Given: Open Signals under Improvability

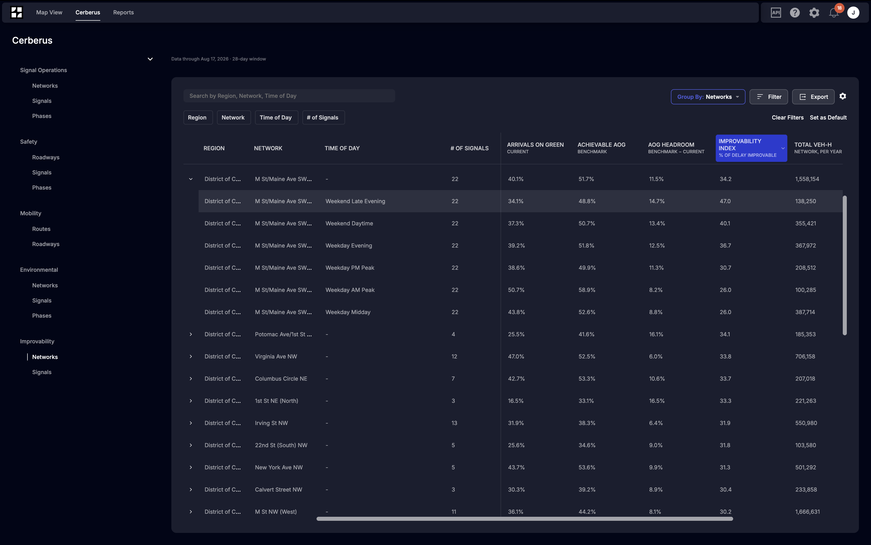Looking at the screenshot, I should (42, 372).
